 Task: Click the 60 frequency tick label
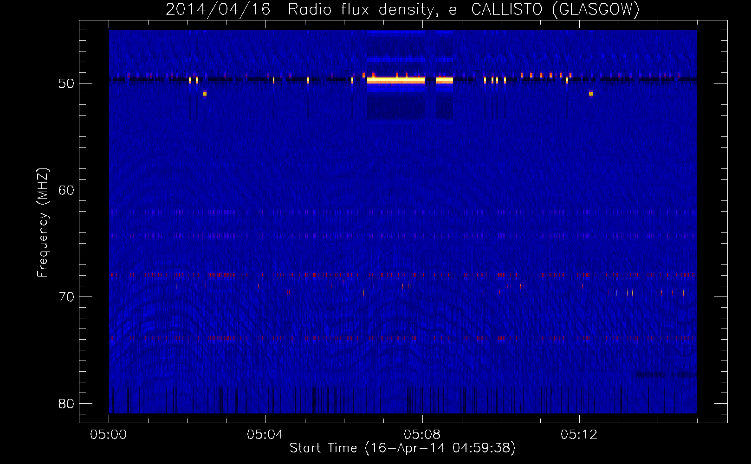pos(66,190)
